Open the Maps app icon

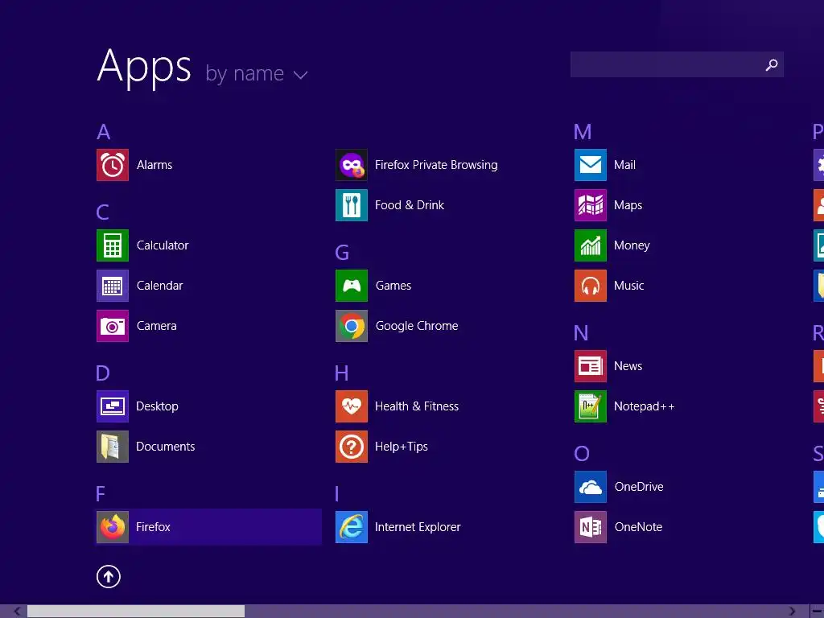pyautogui.click(x=591, y=205)
